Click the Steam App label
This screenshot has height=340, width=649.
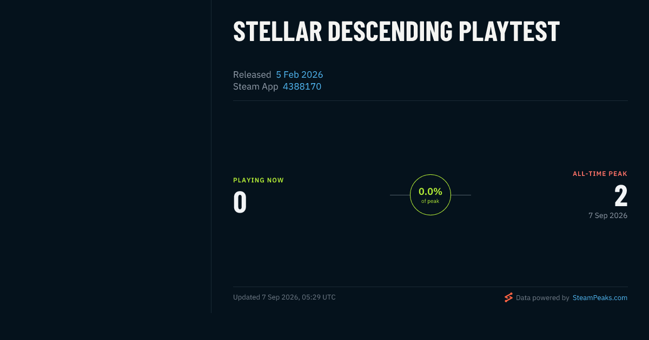click(256, 86)
